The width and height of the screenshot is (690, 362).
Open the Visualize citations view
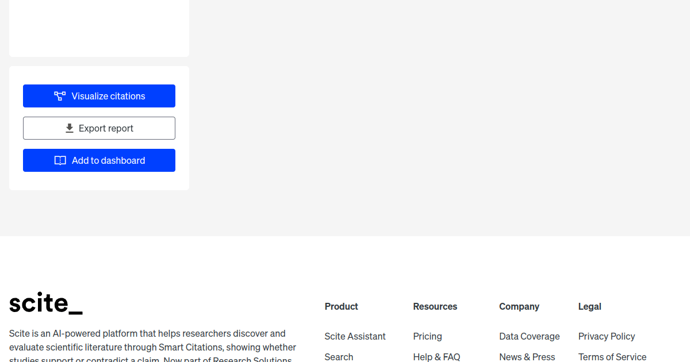tap(99, 95)
